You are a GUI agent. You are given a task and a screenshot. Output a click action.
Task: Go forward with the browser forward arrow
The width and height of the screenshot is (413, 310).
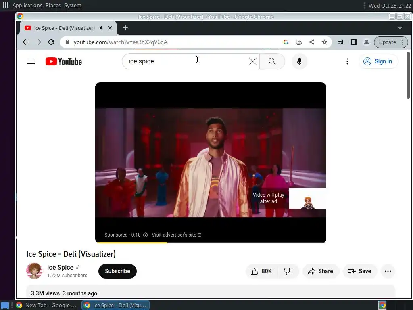38,42
